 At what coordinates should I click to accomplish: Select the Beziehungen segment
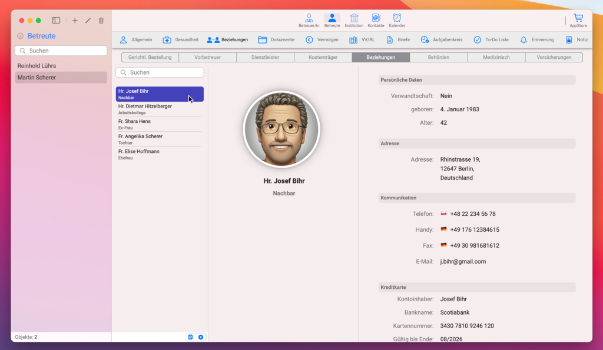[x=381, y=57]
